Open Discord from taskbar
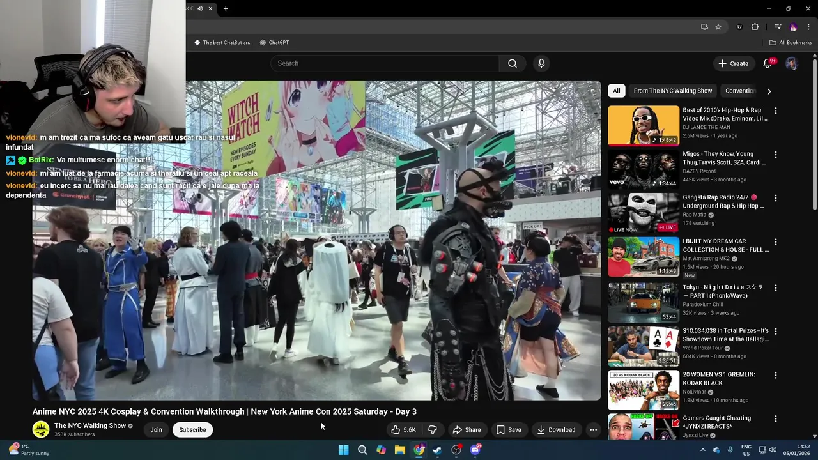This screenshot has width=818, height=460. pos(475,450)
